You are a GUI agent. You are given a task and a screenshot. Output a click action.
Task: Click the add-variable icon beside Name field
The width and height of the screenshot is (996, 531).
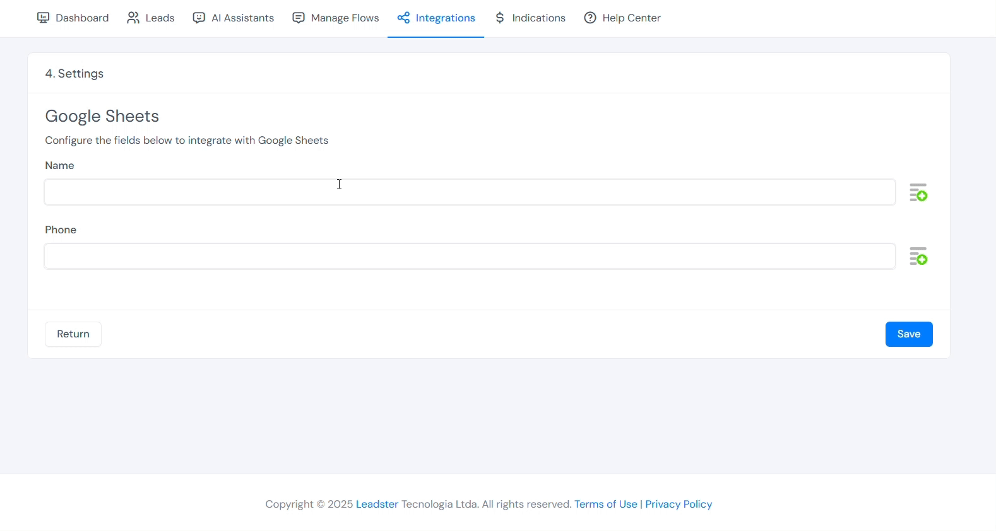[918, 192]
